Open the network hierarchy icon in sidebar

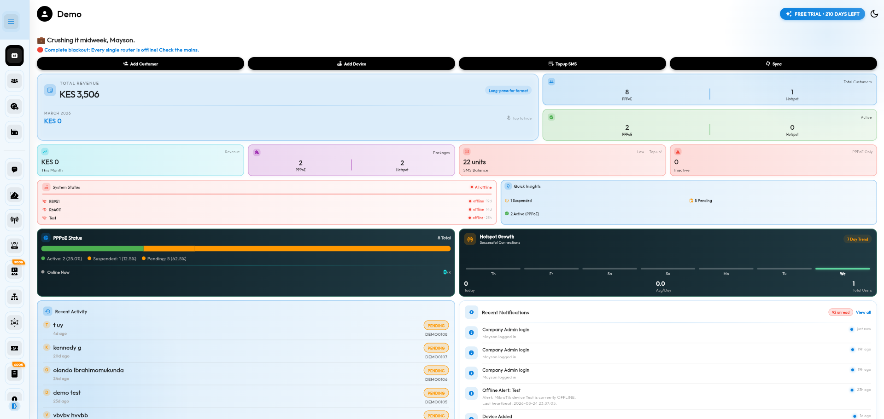tap(14, 297)
